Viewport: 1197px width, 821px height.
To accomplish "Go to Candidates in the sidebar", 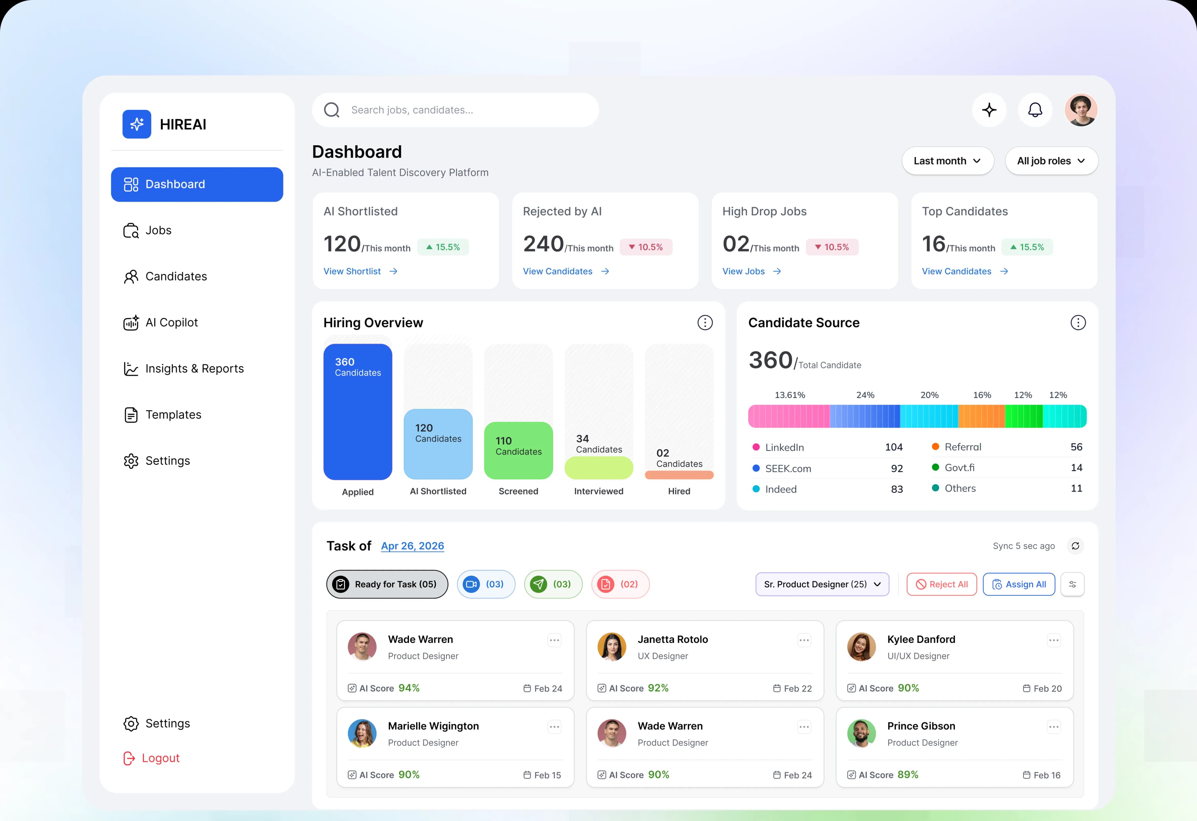I will point(197,276).
